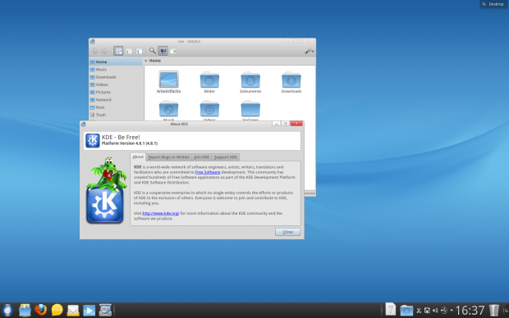The height and width of the screenshot is (318, 509).
Task: Click the question mark document tray icon
Action: pos(391,310)
